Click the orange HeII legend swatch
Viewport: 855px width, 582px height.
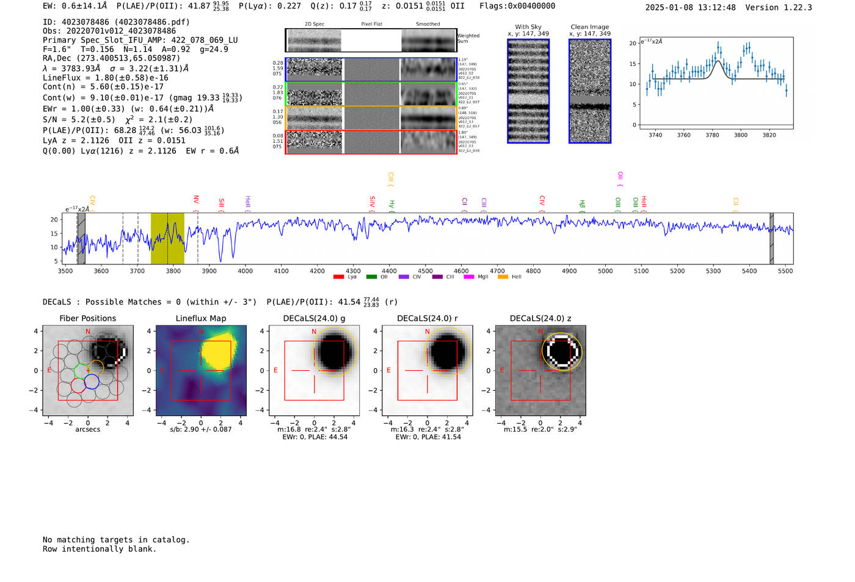click(x=503, y=277)
